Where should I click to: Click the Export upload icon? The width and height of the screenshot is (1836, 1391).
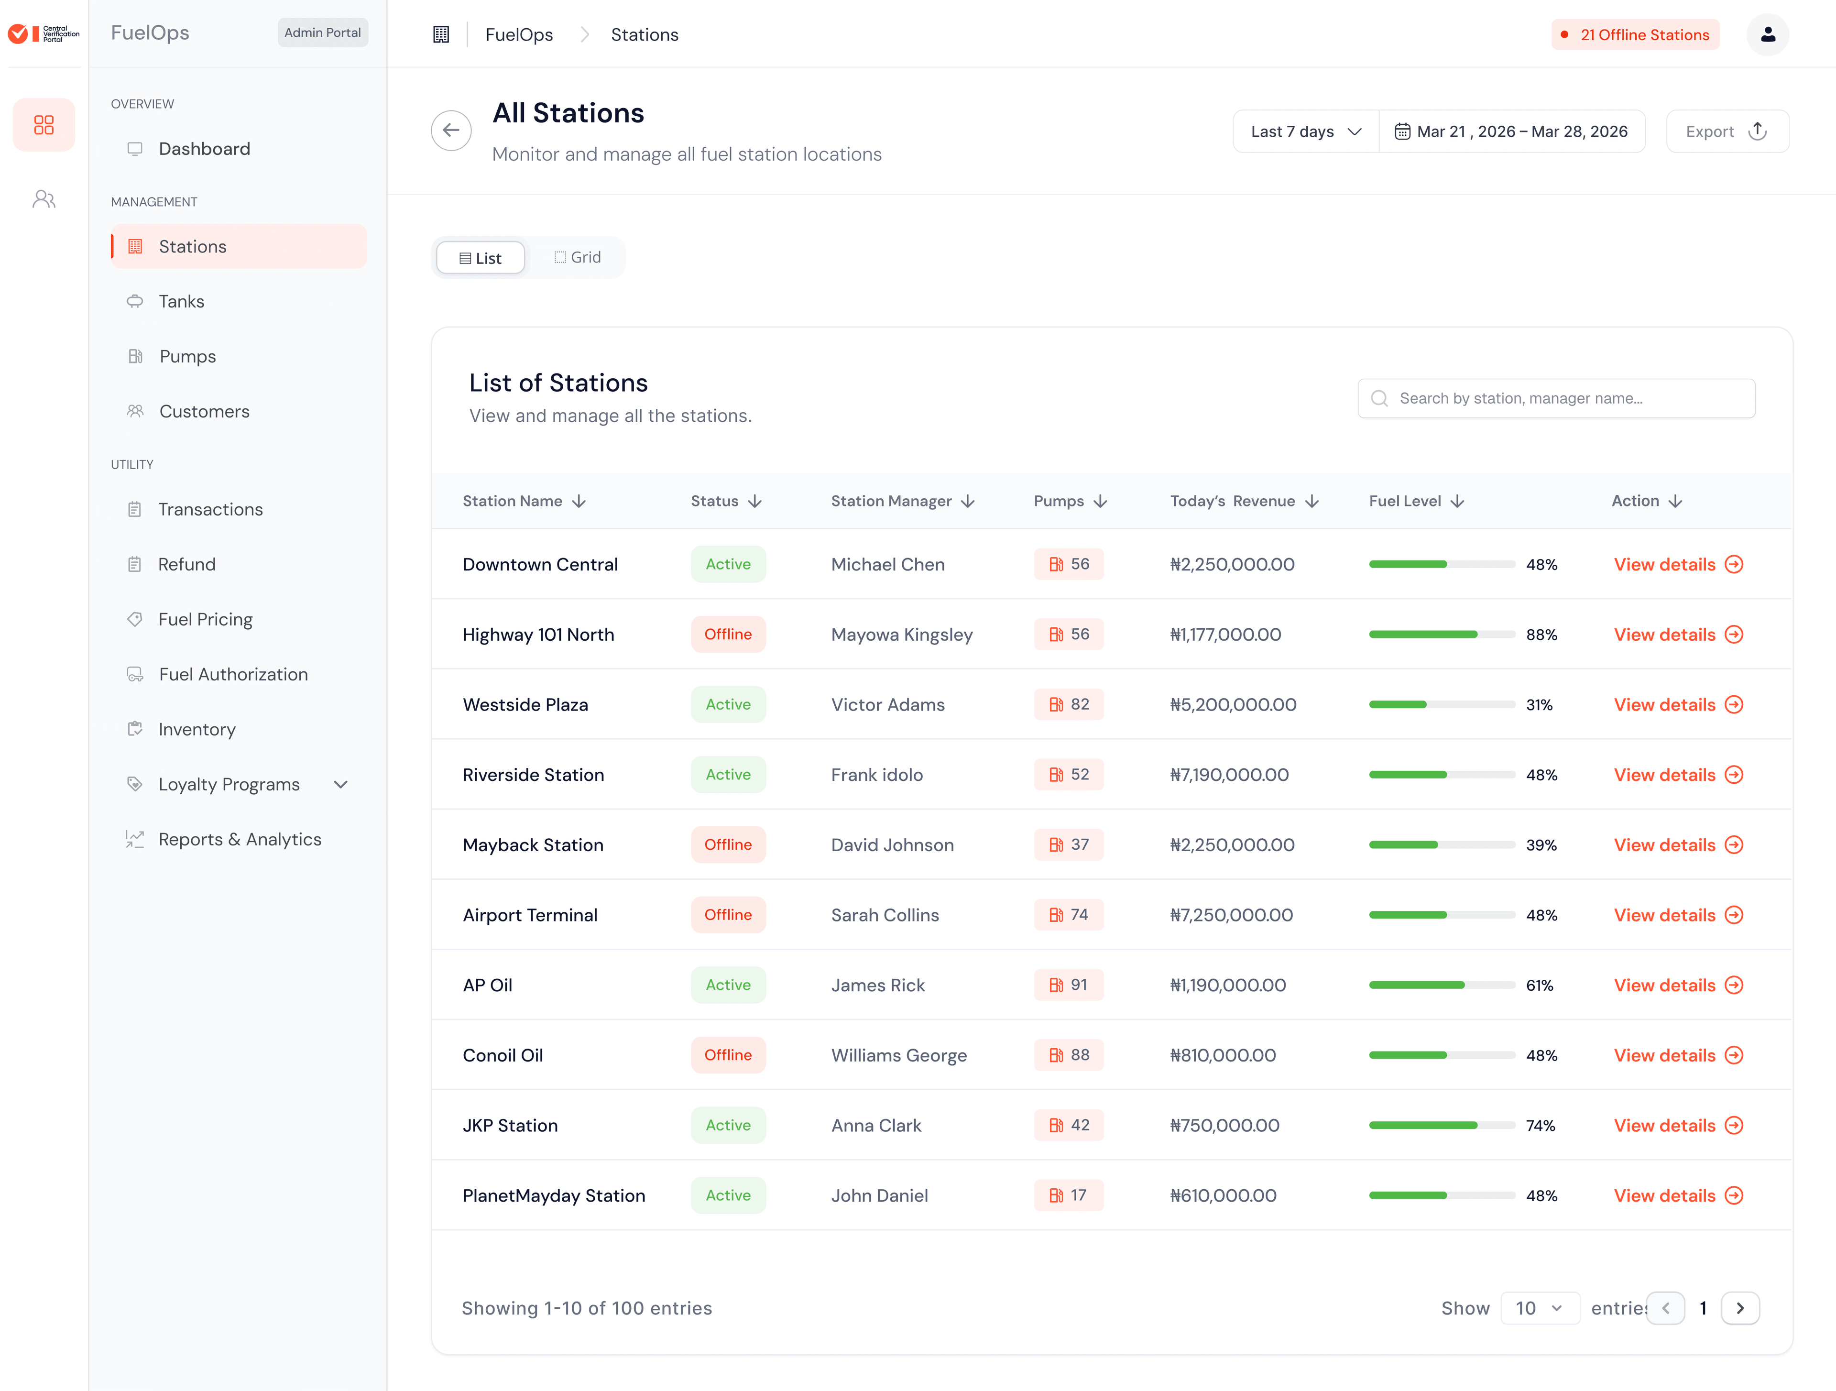tap(1757, 131)
